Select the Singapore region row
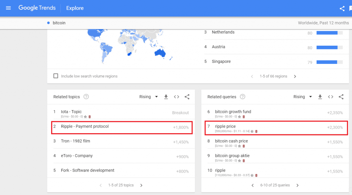The image size is (352, 195). (x=273, y=62)
